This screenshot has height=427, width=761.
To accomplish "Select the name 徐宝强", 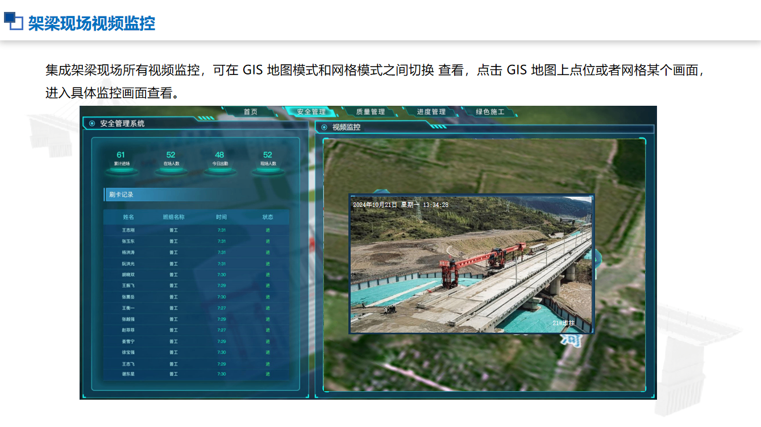I will [x=128, y=352].
